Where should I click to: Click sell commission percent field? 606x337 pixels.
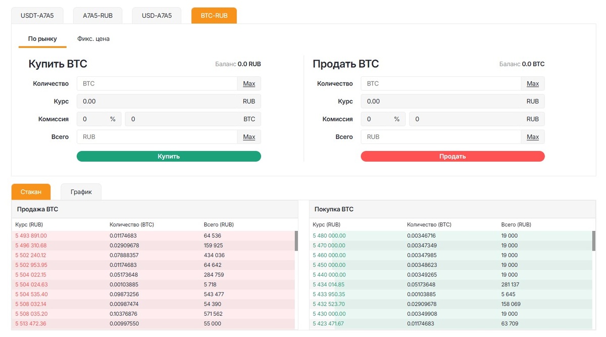tap(383, 119)
